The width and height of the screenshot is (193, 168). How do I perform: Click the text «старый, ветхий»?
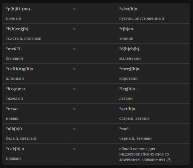(134, 118)
